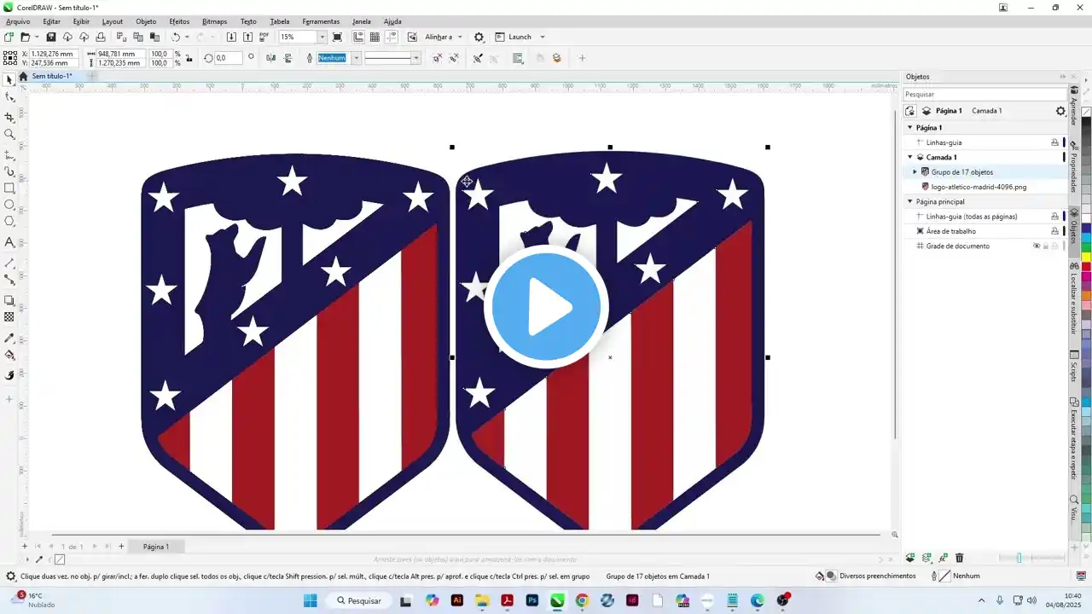This screenshot has height=614, width=1092.
Task: Select the Transparency checkerboard tool
Action: [x=9, y=317]
